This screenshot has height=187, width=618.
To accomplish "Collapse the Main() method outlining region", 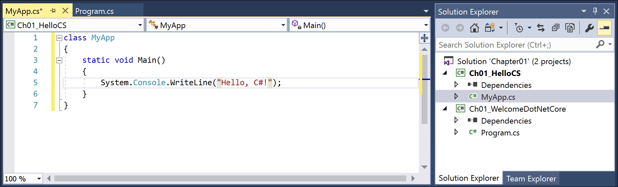I will 59,60.
